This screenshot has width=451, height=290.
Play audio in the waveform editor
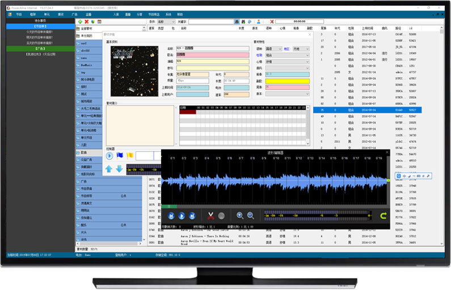click(x=182, y=216)
